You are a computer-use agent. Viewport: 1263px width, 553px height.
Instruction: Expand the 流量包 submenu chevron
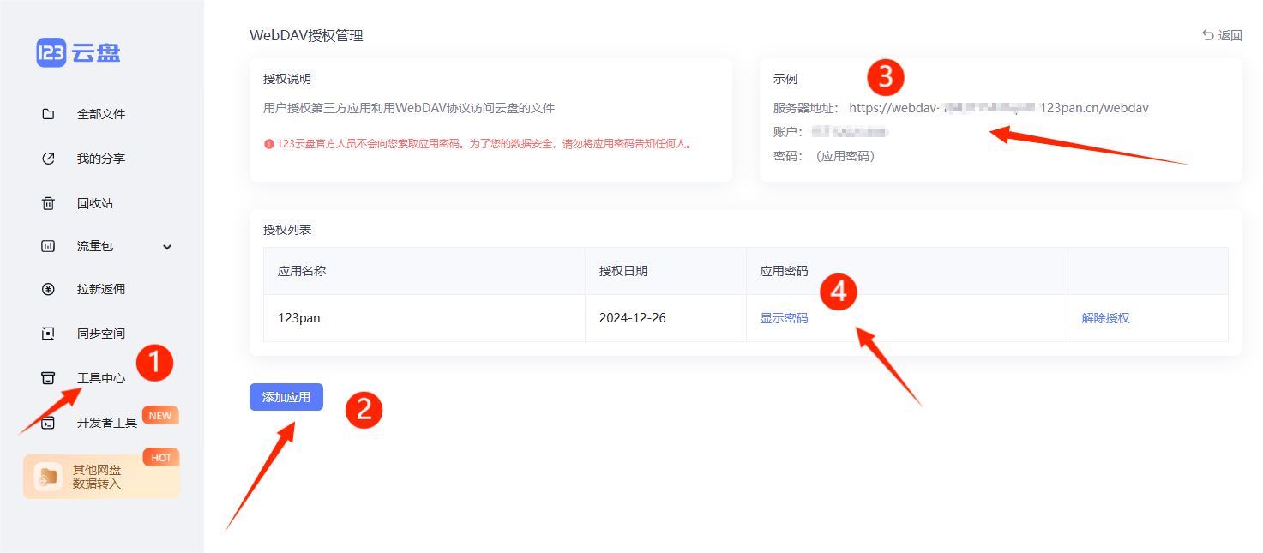pyautogui.click(x=167, y=247)
